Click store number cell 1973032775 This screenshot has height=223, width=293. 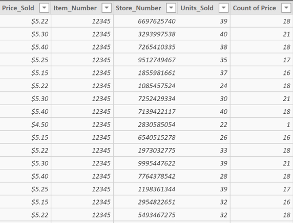tap(145, 150)
